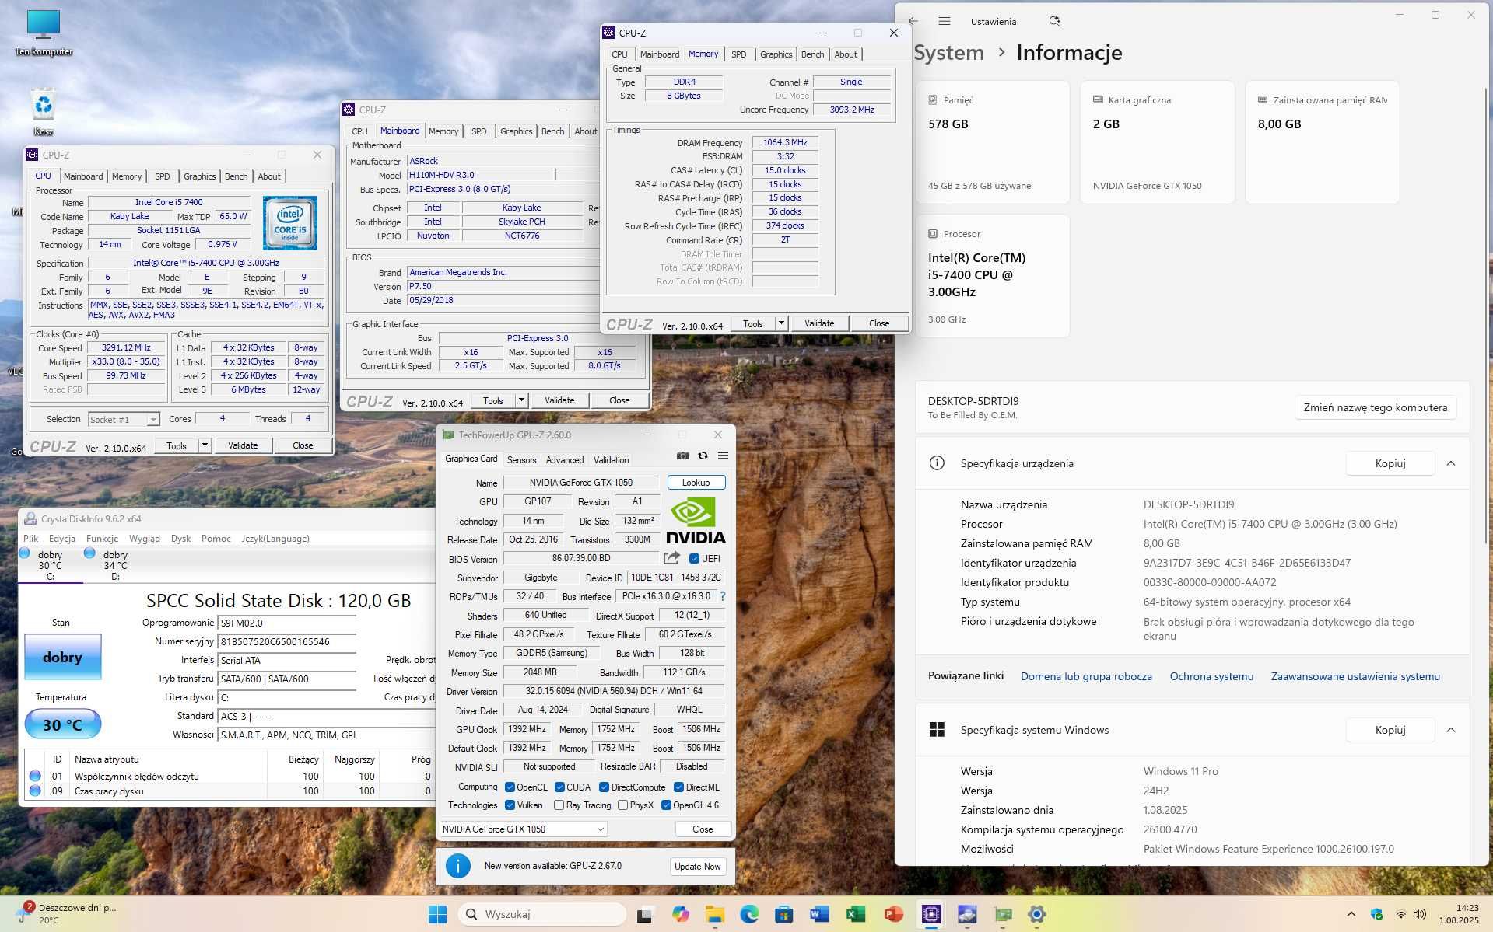Click the Lookup button in GPU-Z

click(x=696, y=483)
